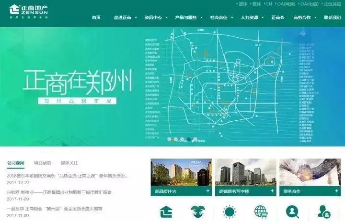Switch language to EN
Image resolution: width=345 pixels, height=221 pixels.
[269, 4]
